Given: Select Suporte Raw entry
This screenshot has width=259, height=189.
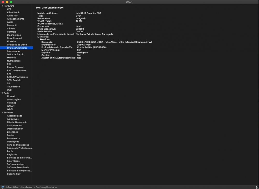Looking at the screenshot, I should click(14, 174).
